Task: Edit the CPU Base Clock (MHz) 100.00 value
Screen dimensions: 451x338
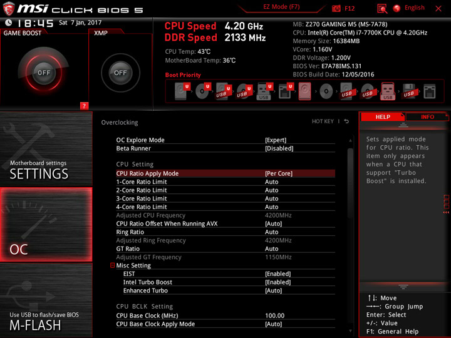Action: pyautogui.click(x=275, y=315)
